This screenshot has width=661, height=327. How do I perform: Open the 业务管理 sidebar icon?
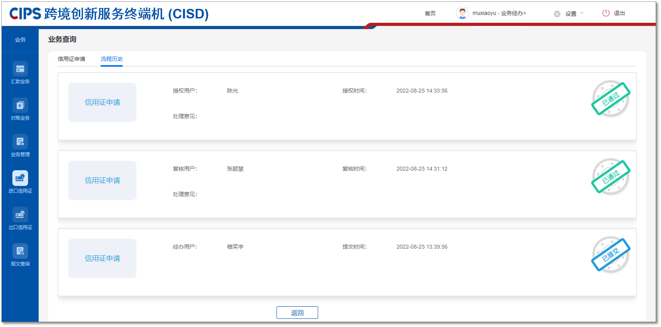point(20,142)
